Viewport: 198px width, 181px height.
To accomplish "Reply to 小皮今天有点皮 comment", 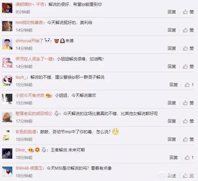I will coord(172,103).
